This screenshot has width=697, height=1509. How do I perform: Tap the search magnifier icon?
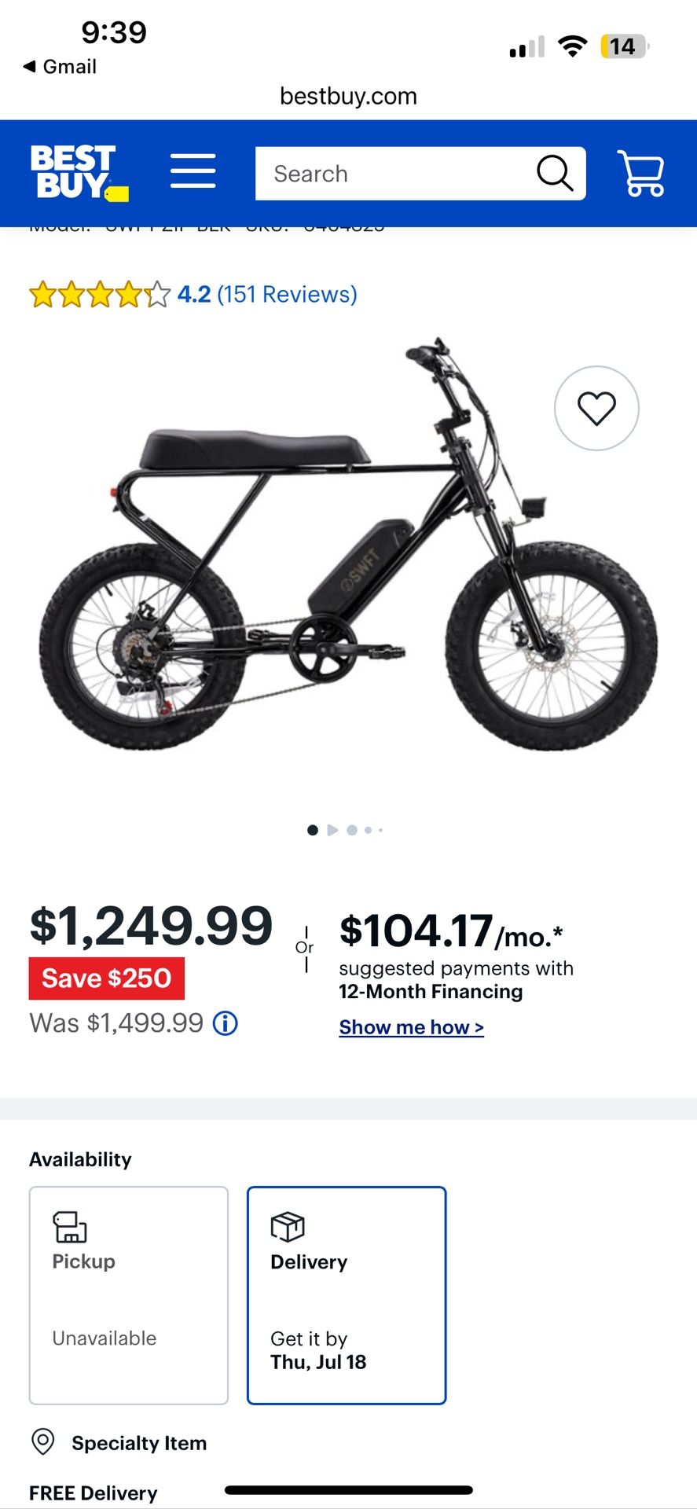(555, 173)
